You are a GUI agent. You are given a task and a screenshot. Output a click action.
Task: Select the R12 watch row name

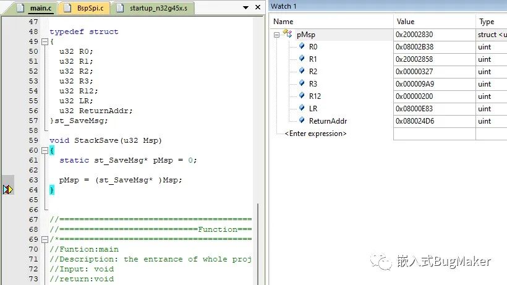coord(315,96)
